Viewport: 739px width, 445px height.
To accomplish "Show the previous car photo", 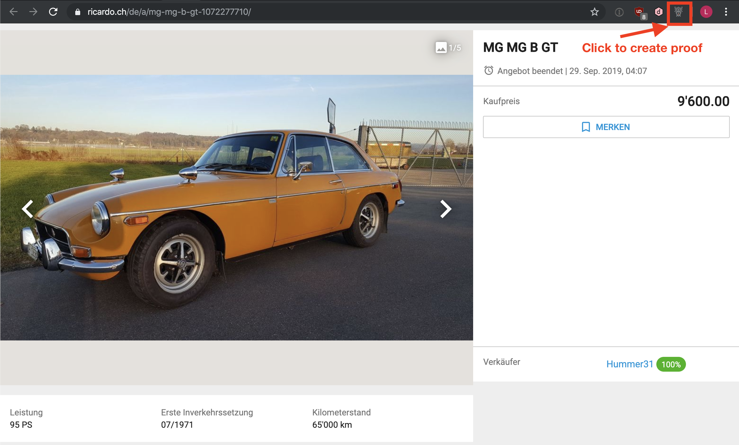I will point(28,209).
